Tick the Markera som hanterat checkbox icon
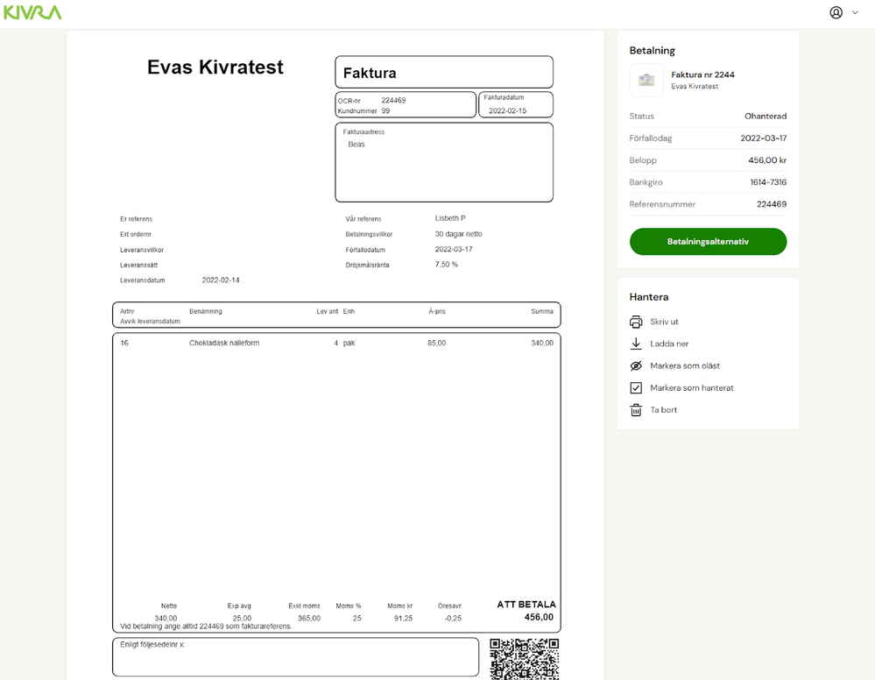 coord(636,387)
